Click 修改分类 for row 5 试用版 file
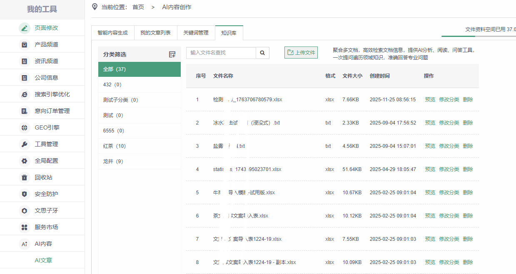Image resolution: width=516 pixels, height=274 pixels. coord(449,193)
